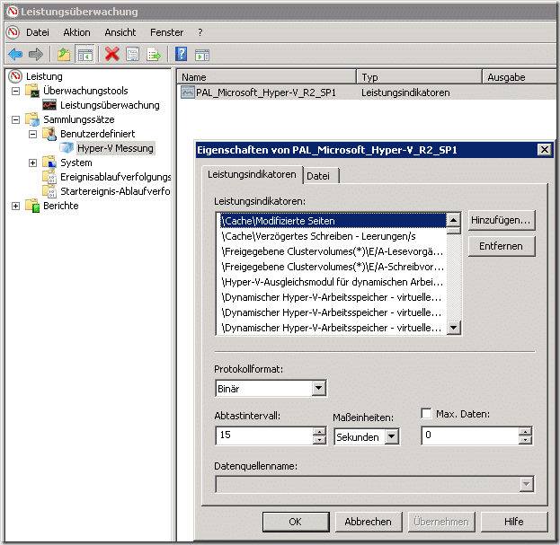Click the Benutzerdefiniert folder icon
Viewport: 560px width, 545px height.
click(49, 134)
